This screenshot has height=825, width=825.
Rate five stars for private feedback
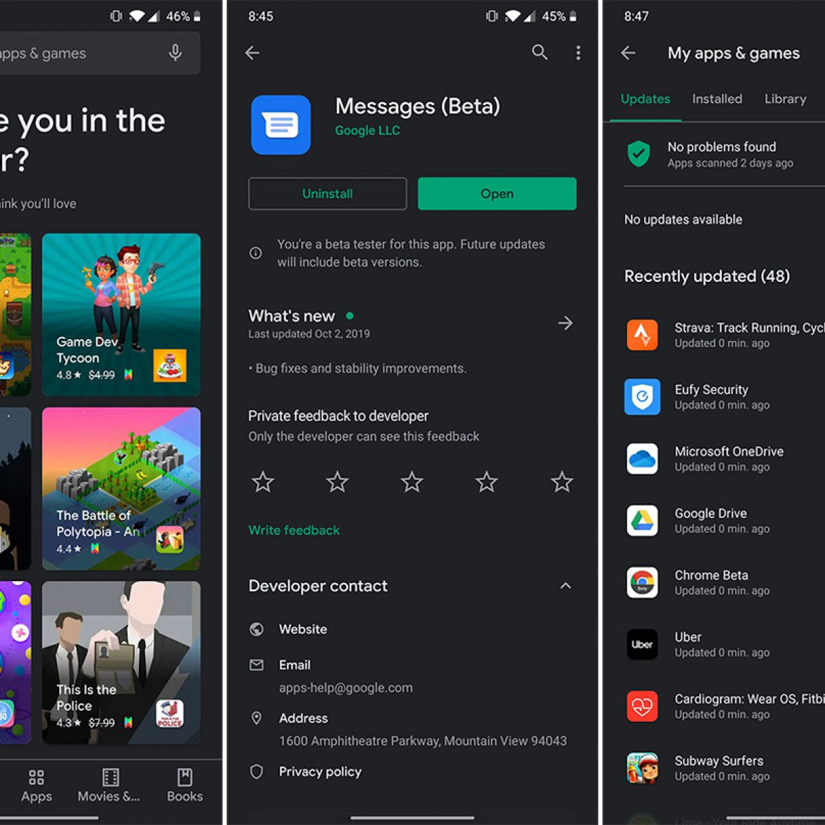coord(562,482)
